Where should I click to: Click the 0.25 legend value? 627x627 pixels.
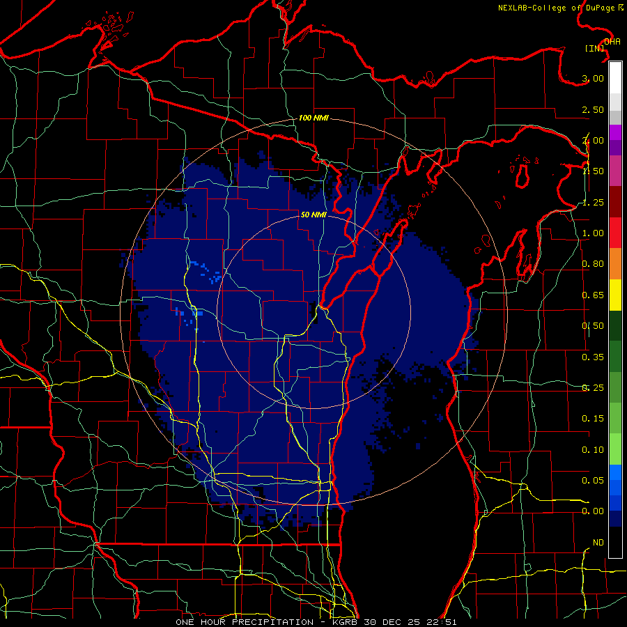tap(593, 388)
